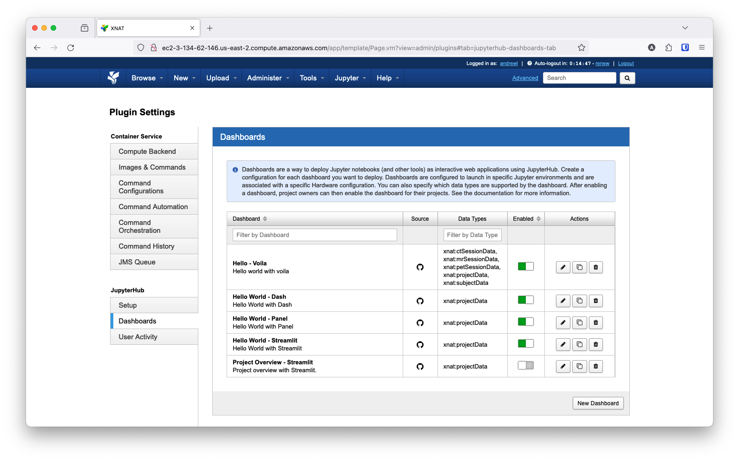This screenshot has width=739, height=461.
Task: Delete the Hello World - Panel dashboard
Action: click(x=595, y=323)
